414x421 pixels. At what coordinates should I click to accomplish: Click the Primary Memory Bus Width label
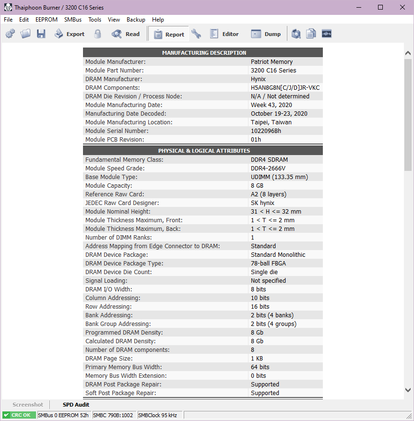click(x=123, y=367)
